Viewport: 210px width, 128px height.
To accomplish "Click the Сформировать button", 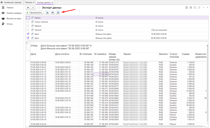I will (34, 12).
